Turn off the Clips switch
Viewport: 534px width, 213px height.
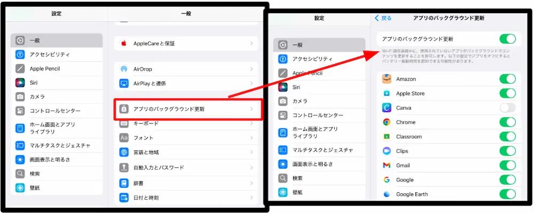point(508,151)
